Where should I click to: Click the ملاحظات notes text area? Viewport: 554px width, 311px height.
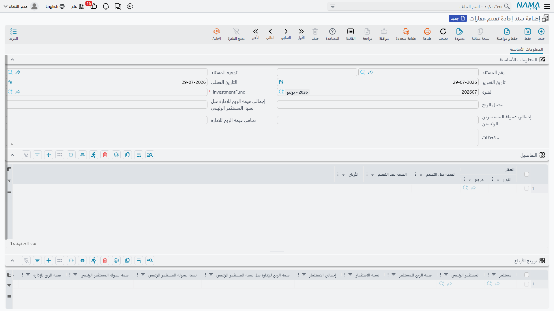coord(242,137)
